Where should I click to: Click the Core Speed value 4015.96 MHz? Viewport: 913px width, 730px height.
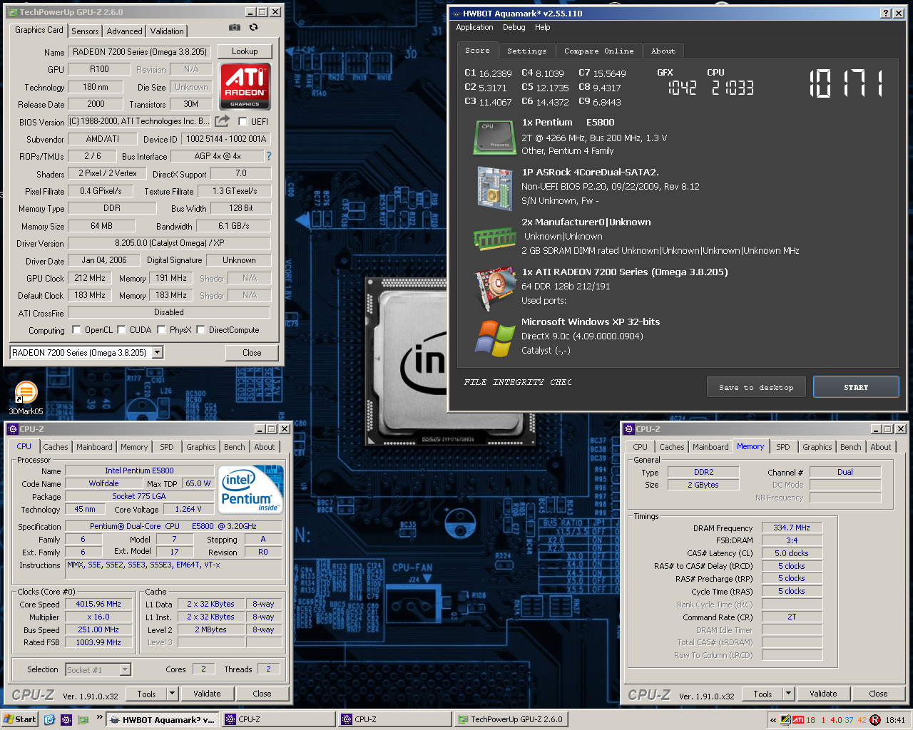coord(98,604)
